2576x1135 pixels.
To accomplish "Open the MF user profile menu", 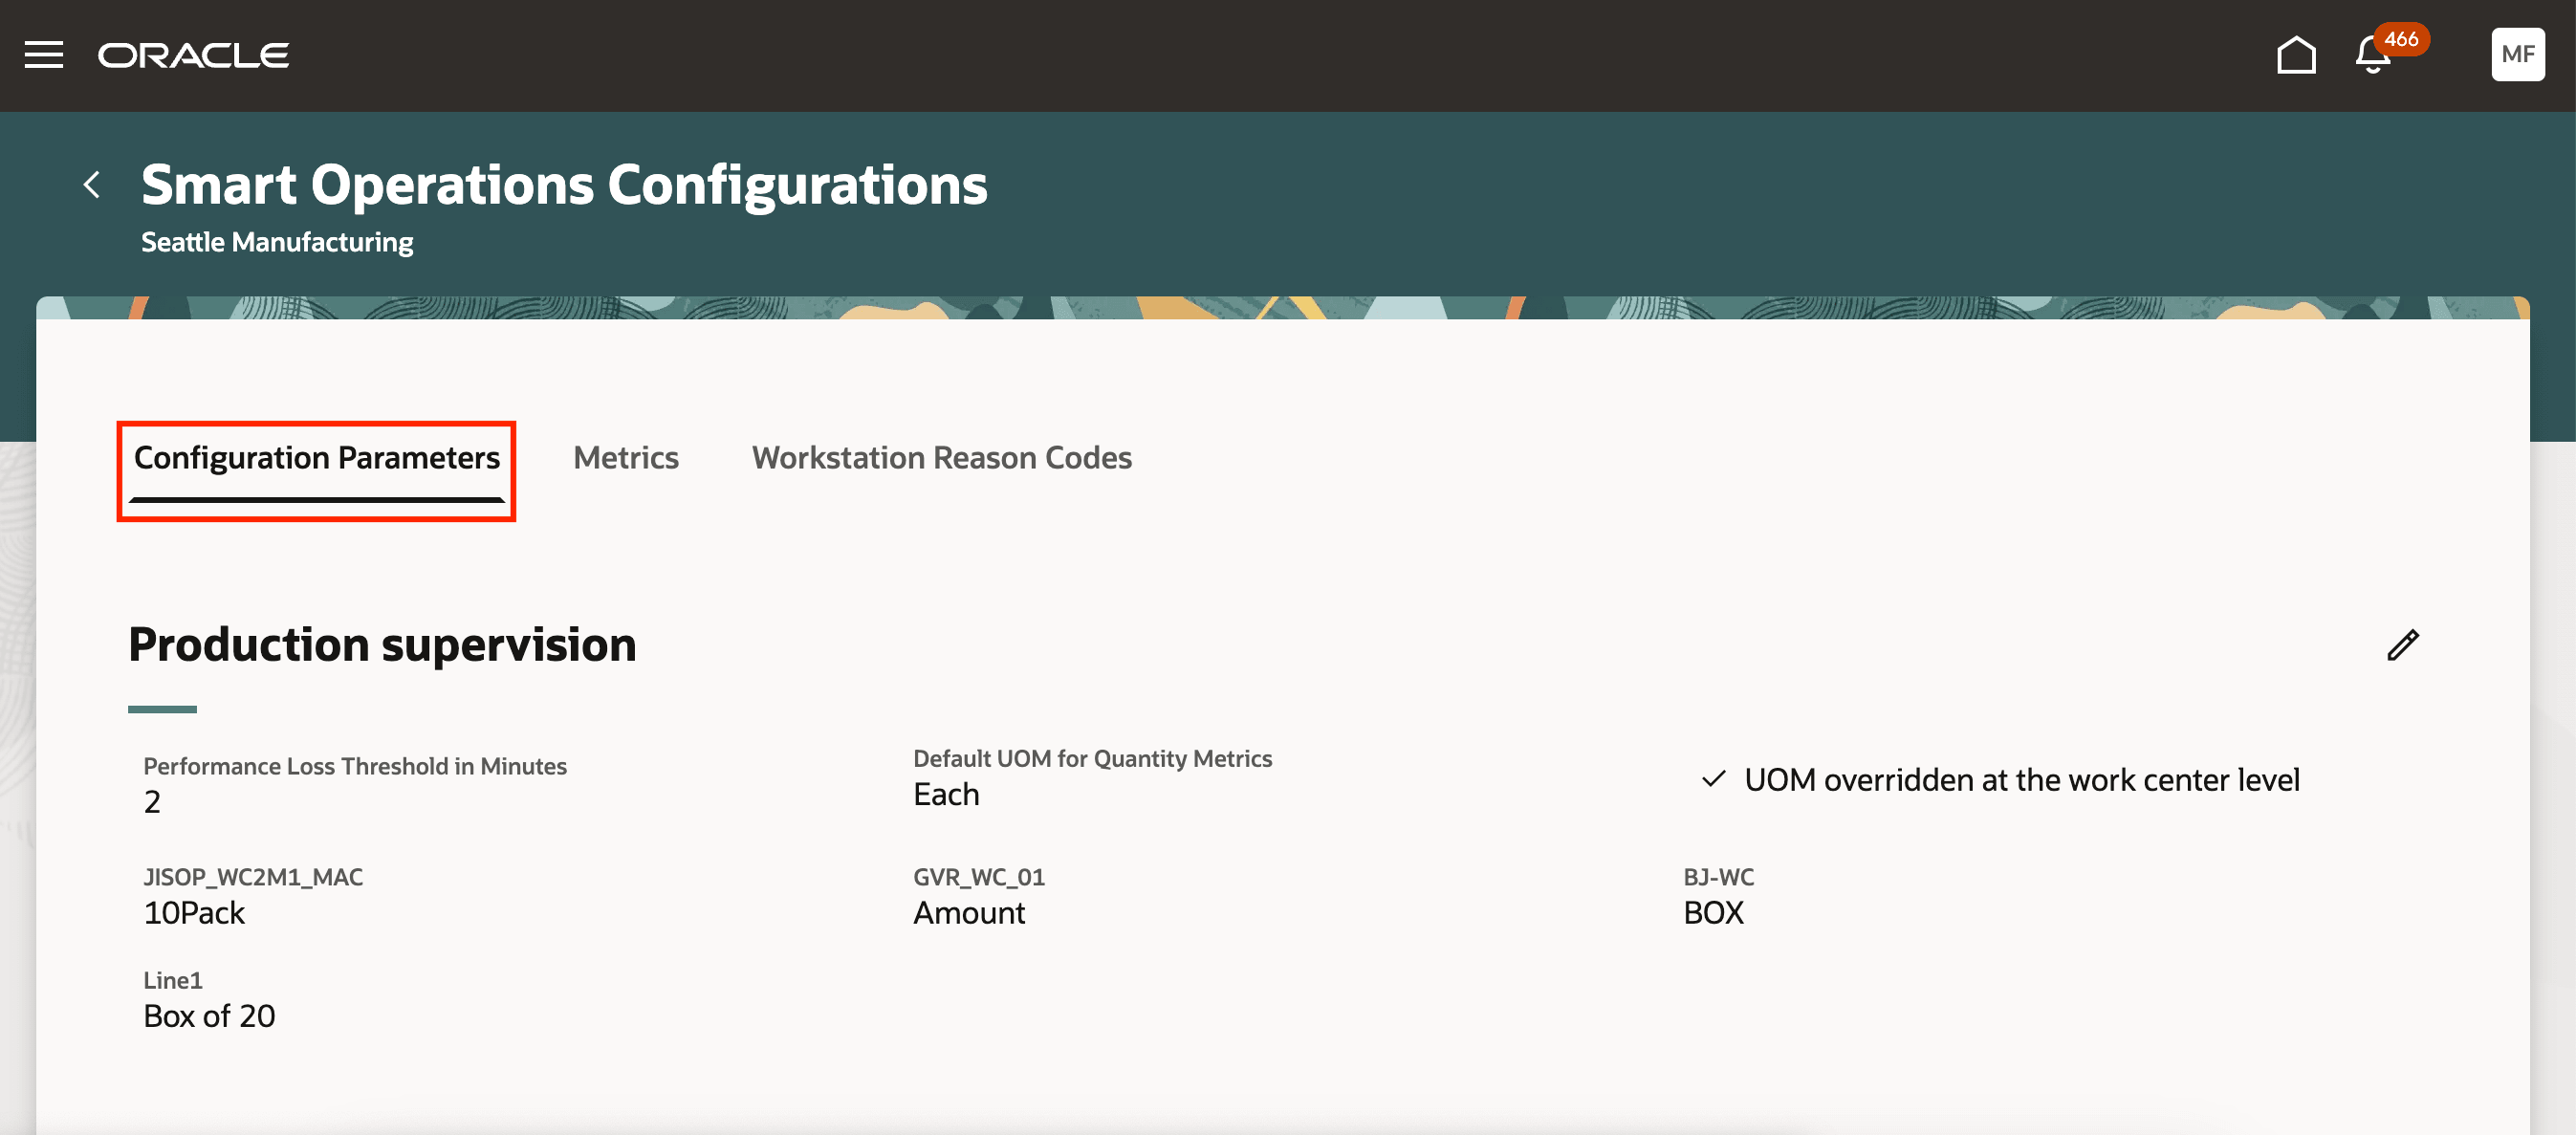I will 2517,54.
